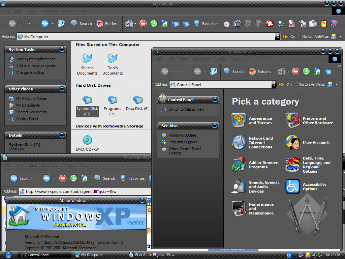Click the Switch to Classic View link
This screenshot has height=259, width=345.
point(186,109)
